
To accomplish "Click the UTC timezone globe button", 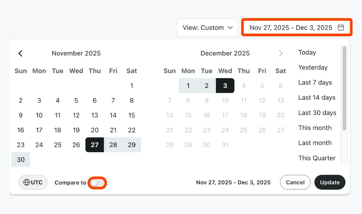I will pyautogui.click(x=33, y=182).
